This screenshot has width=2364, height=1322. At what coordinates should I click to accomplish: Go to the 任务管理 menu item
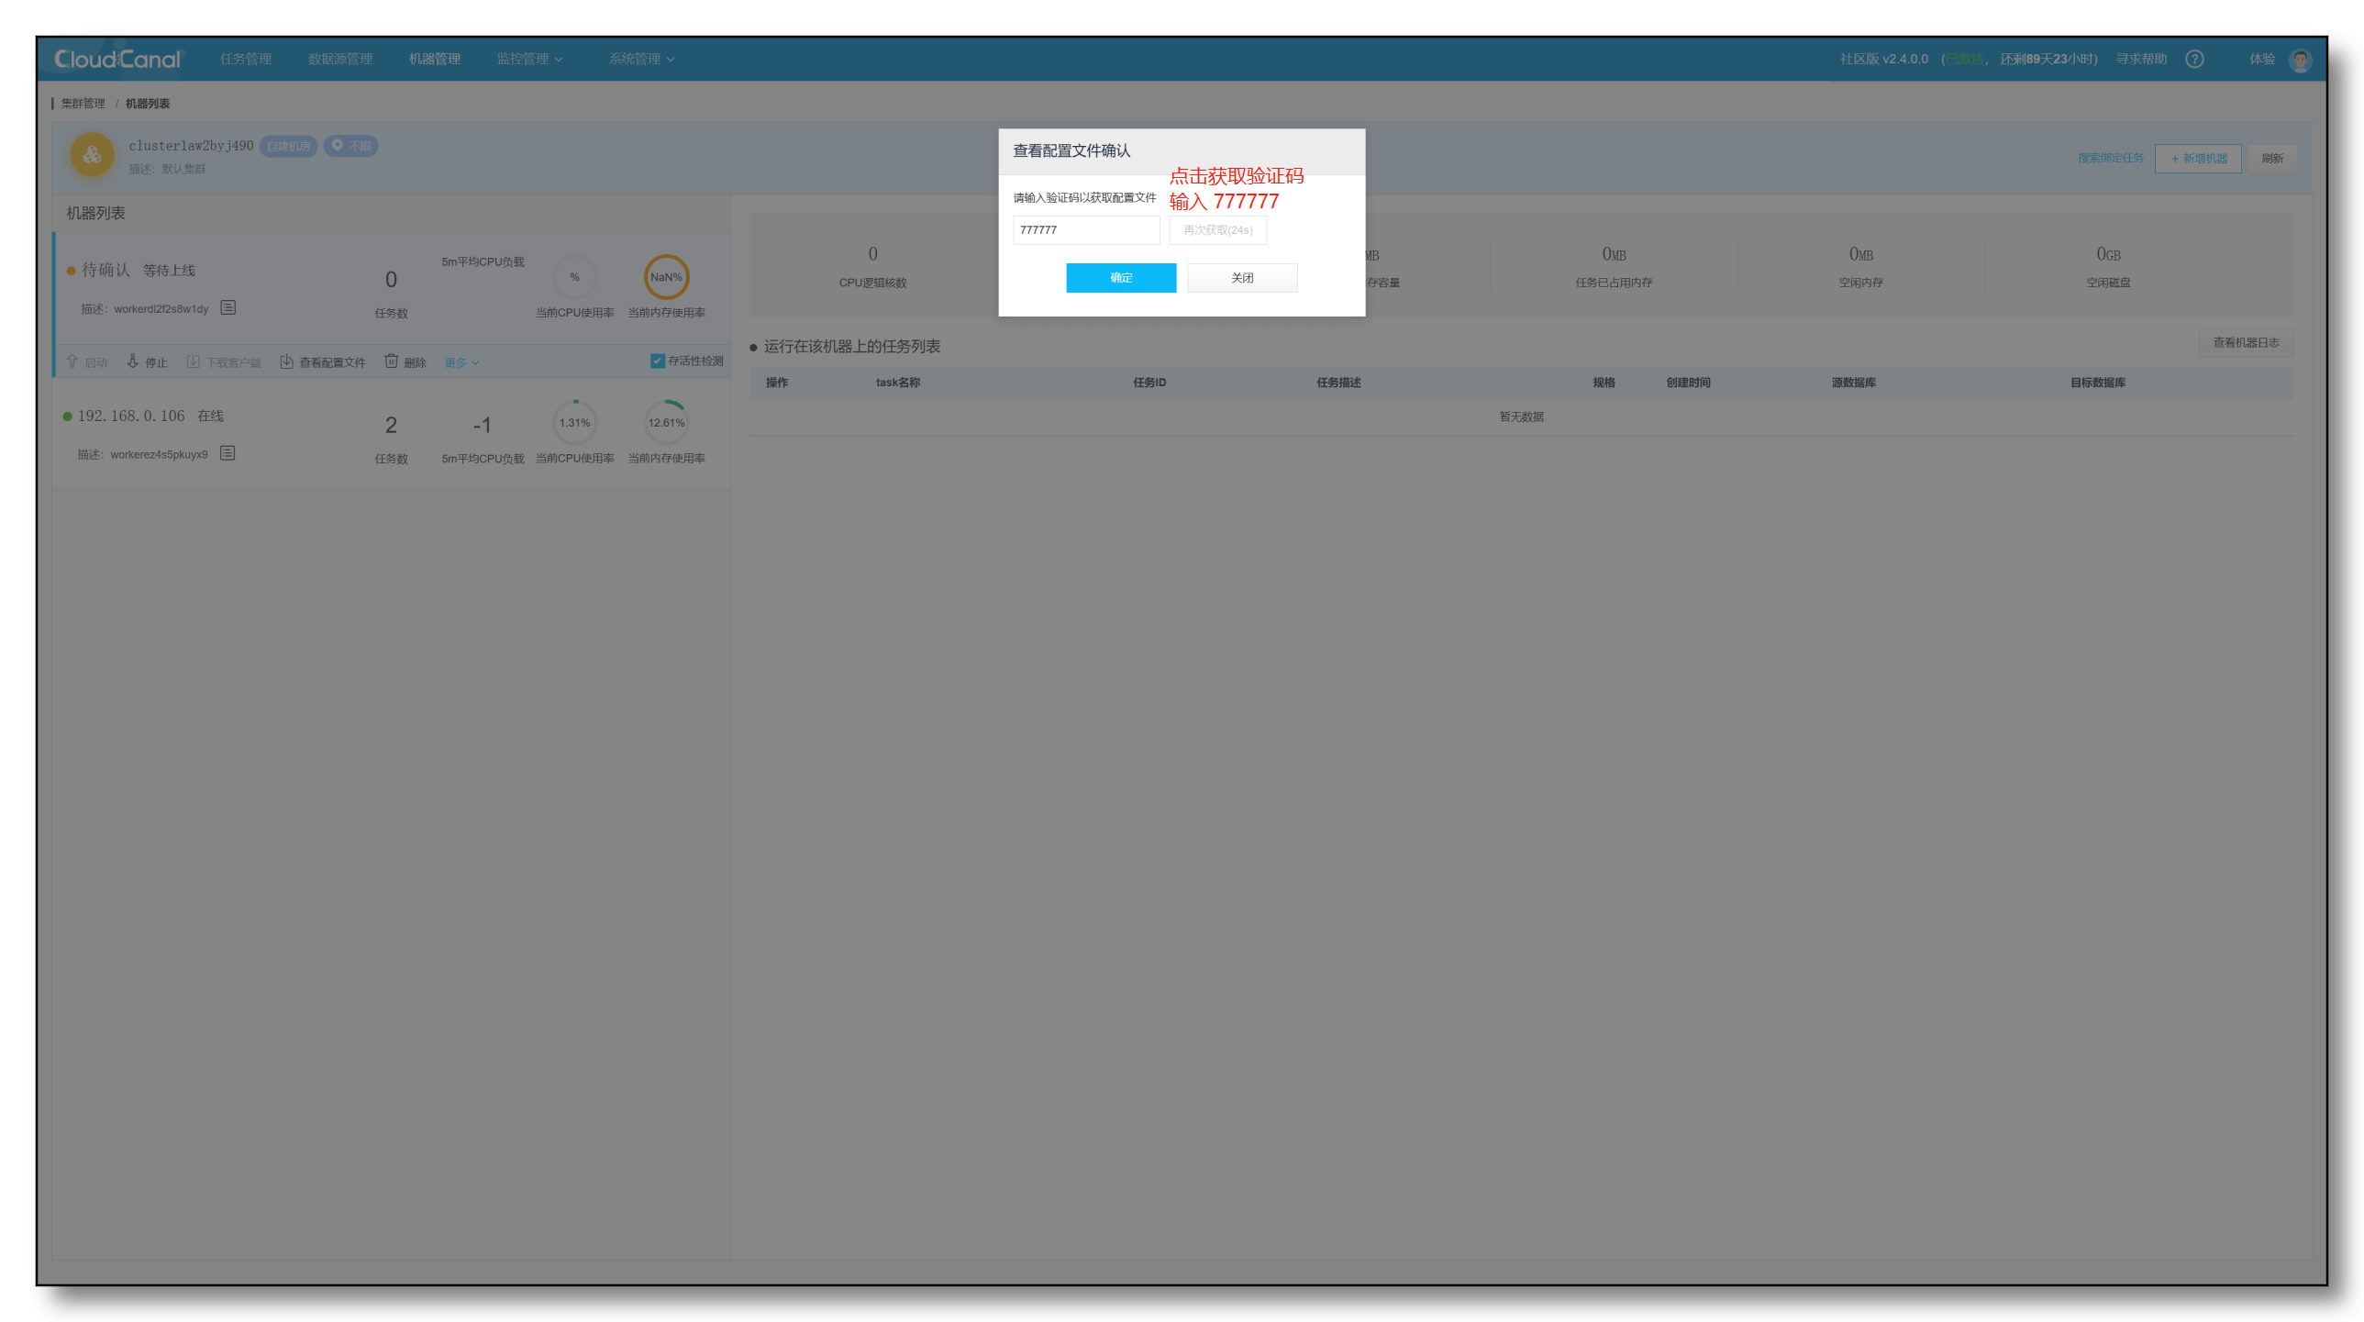246,59
